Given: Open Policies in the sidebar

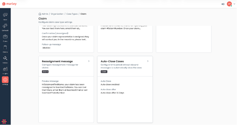Looking at the screenshot, I should (x=5, y=59).
